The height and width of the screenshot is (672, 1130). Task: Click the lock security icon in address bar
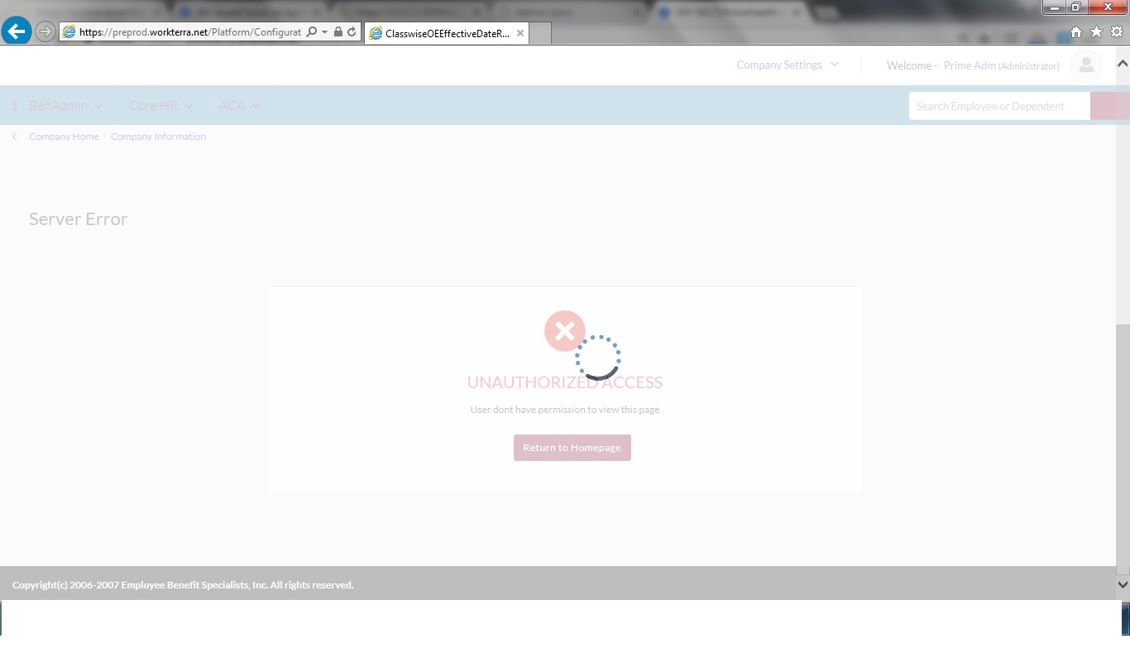[338, 32]
